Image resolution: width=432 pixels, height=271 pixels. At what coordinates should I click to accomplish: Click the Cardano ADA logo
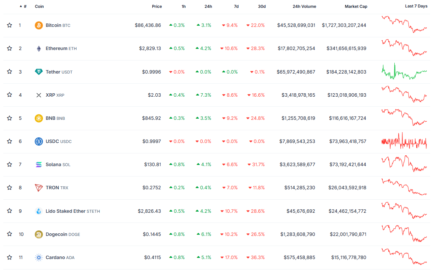coord(38,257)
